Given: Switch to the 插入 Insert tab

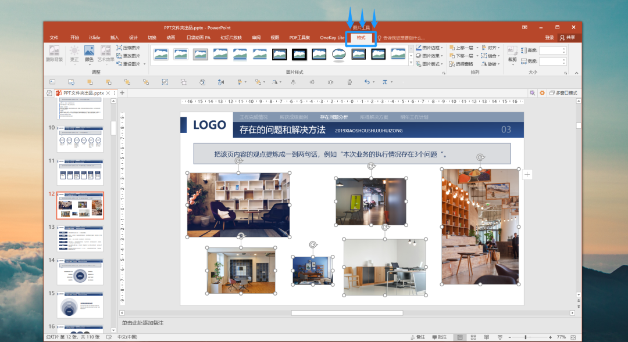Looking at the screenshot, I should click(115, 38).
